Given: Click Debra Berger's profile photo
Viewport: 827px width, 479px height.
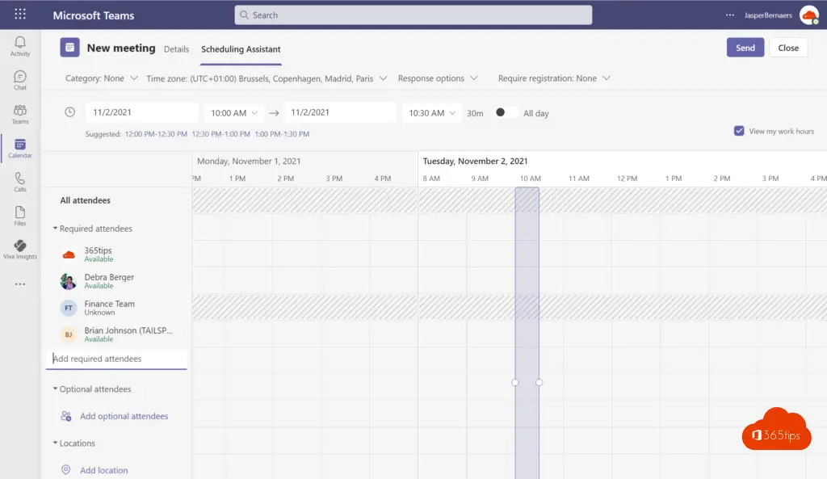Looking at the screenshot, I should click(69, 281).
